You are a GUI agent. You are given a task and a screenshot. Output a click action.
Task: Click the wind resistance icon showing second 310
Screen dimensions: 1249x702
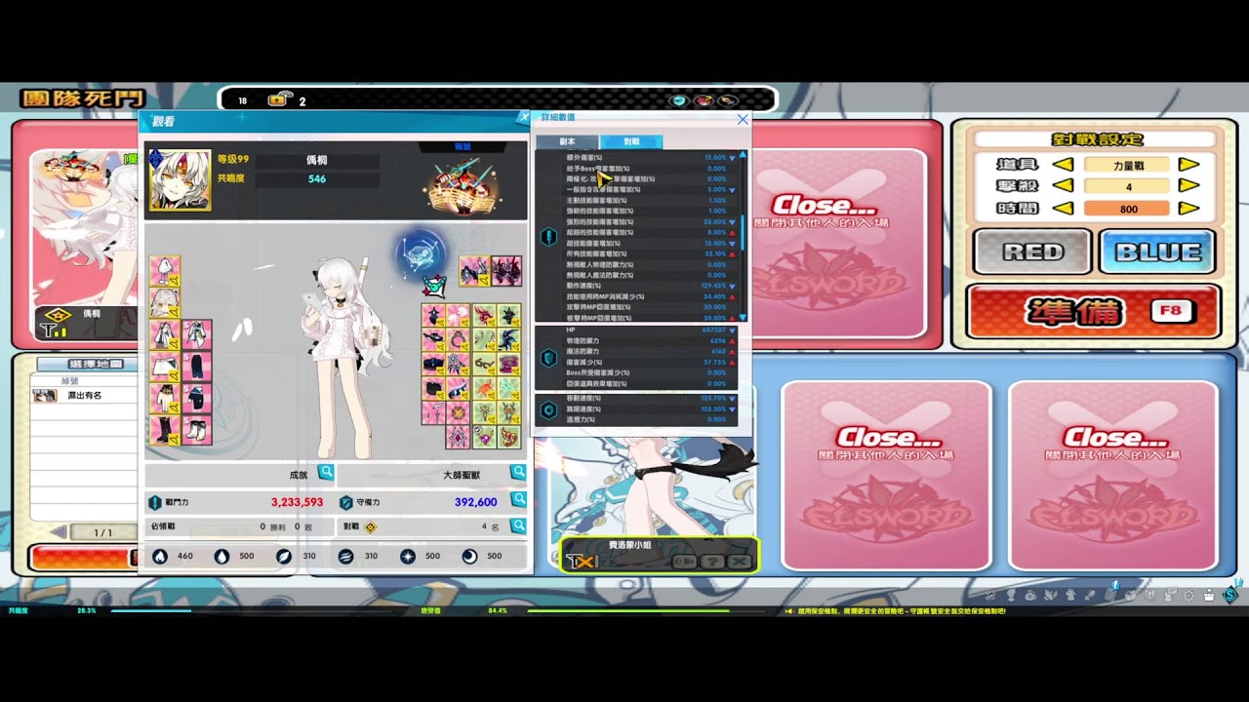(345, 556)
